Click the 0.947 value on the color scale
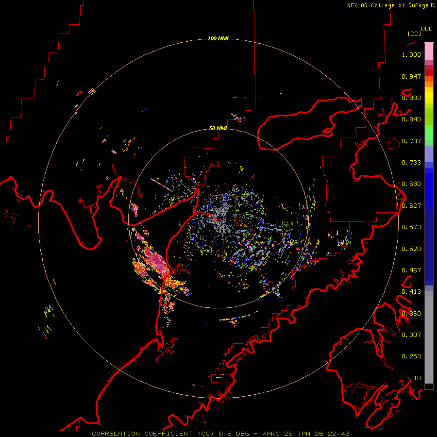437x437 pixels. pos(411,76)
